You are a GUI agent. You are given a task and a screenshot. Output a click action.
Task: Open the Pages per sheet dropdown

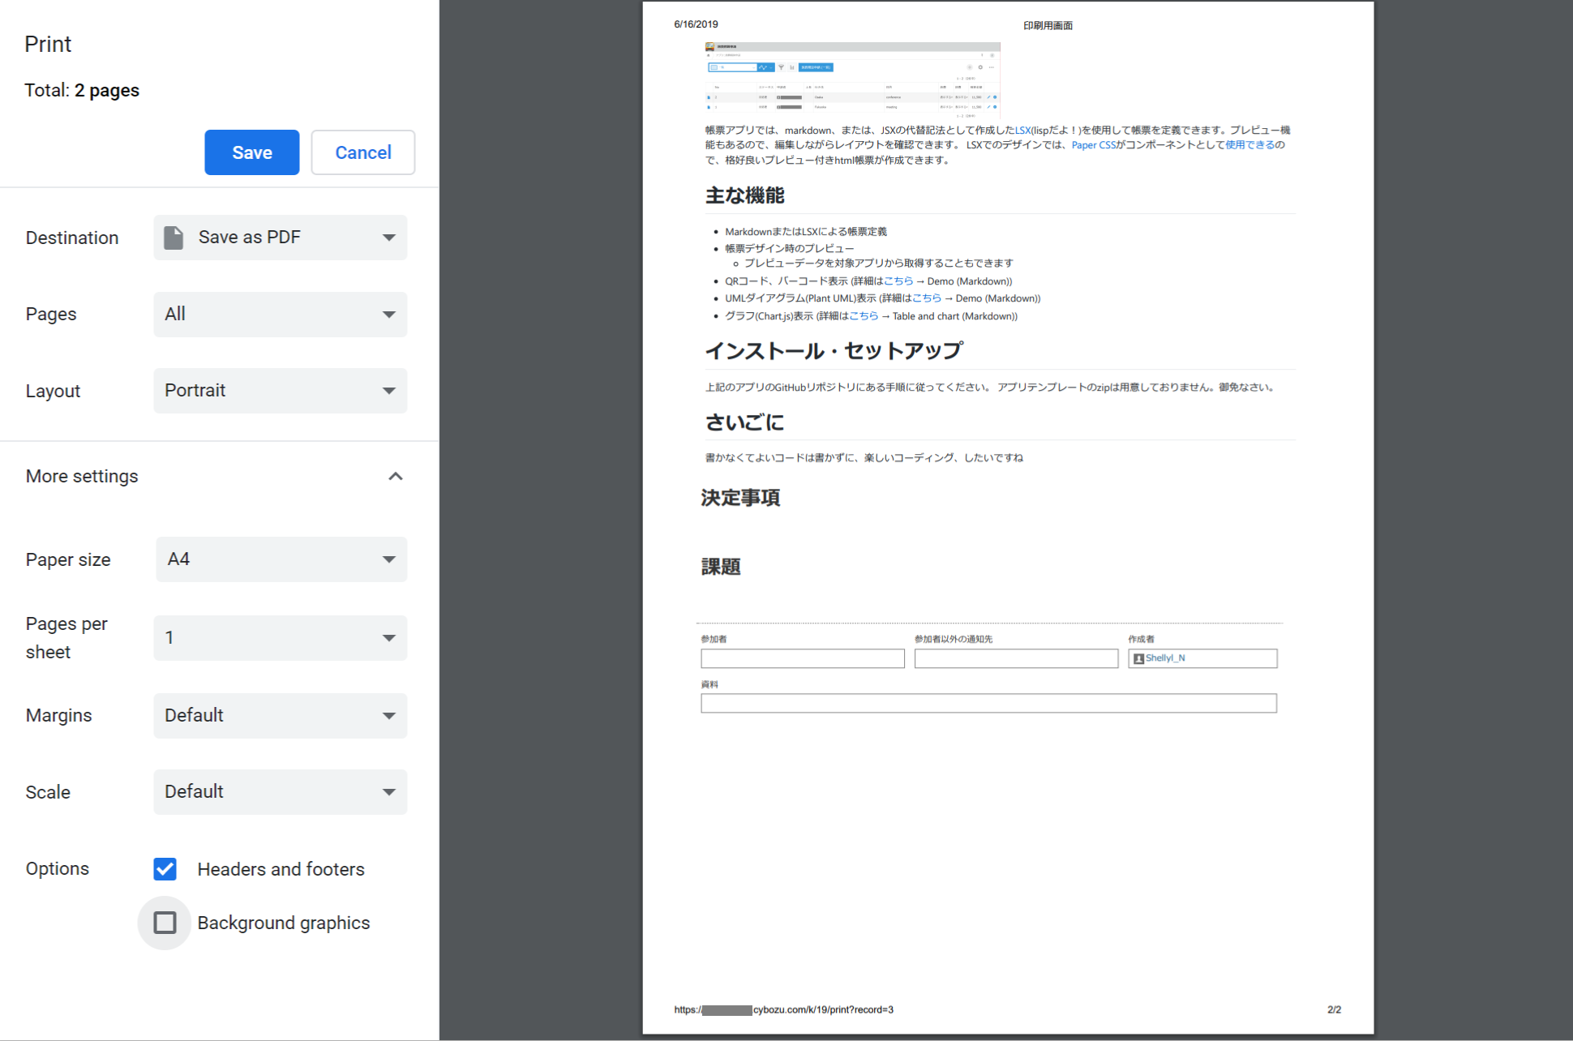[x=281, y=638]
